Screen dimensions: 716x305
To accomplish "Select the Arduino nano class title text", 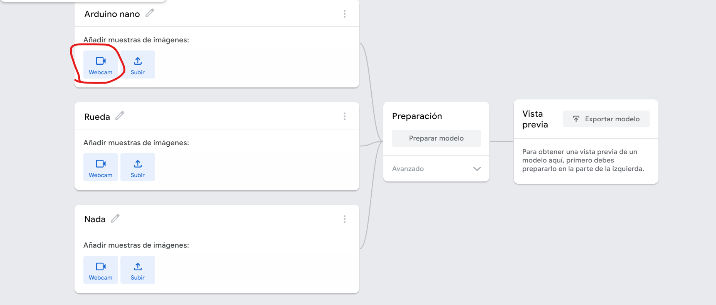I will 112,14.
